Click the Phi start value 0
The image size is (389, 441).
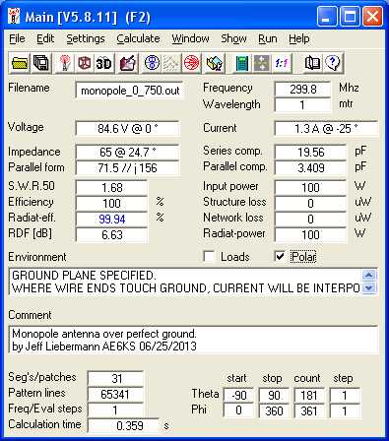238,410
